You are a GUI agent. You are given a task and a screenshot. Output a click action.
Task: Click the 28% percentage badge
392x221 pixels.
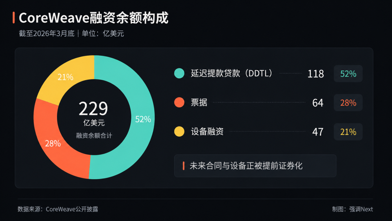pos(348,103)
